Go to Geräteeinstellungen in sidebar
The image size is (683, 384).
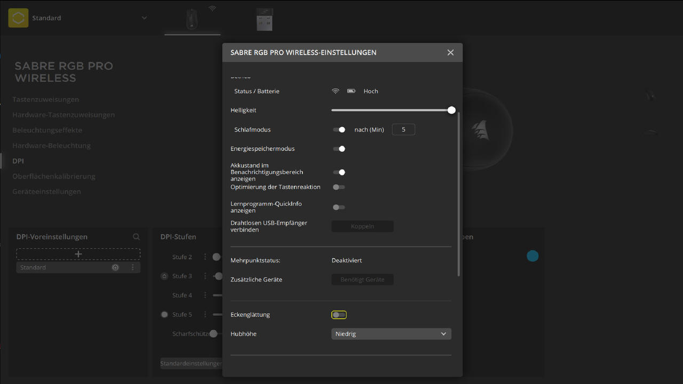(x=47, y=191)
